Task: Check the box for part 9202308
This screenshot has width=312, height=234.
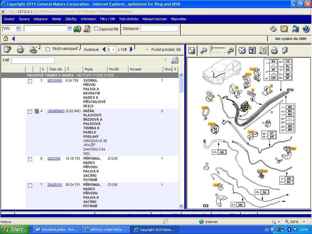Action: 30,159
